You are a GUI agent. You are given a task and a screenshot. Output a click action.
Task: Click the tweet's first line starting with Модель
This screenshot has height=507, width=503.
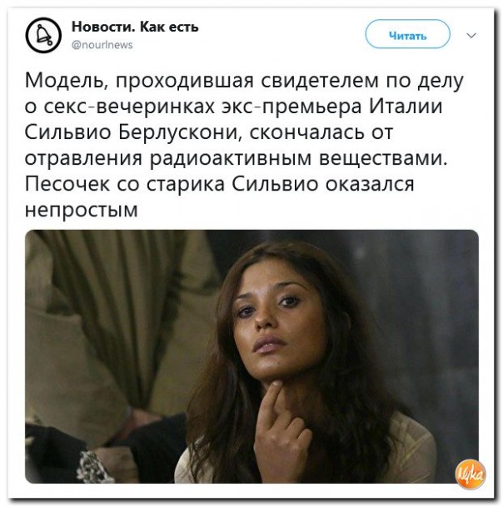244,81
